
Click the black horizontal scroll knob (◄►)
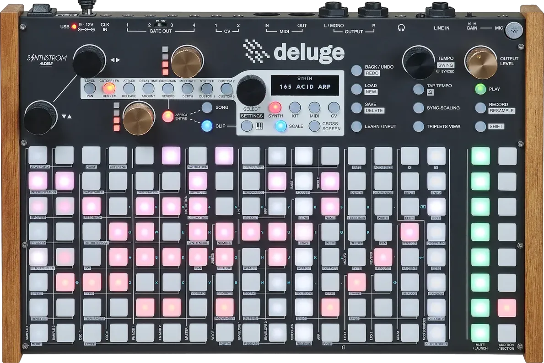click(x=89, y=61)
